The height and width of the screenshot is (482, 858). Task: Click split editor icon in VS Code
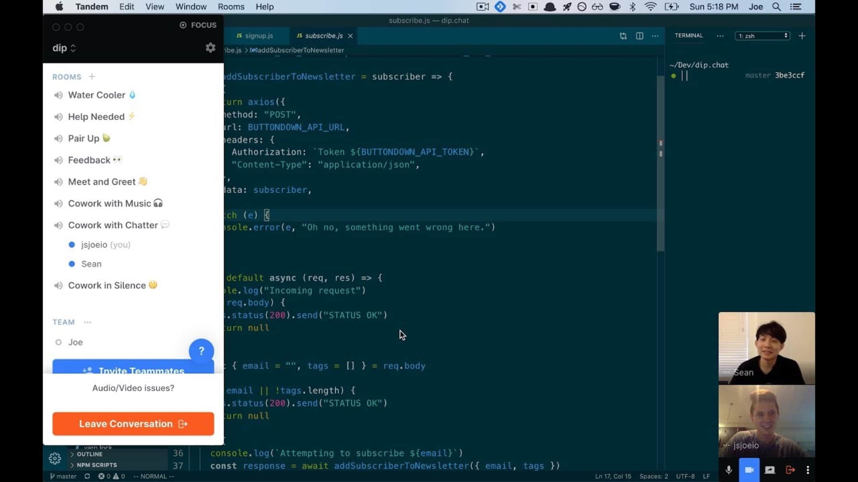[639, 36]
